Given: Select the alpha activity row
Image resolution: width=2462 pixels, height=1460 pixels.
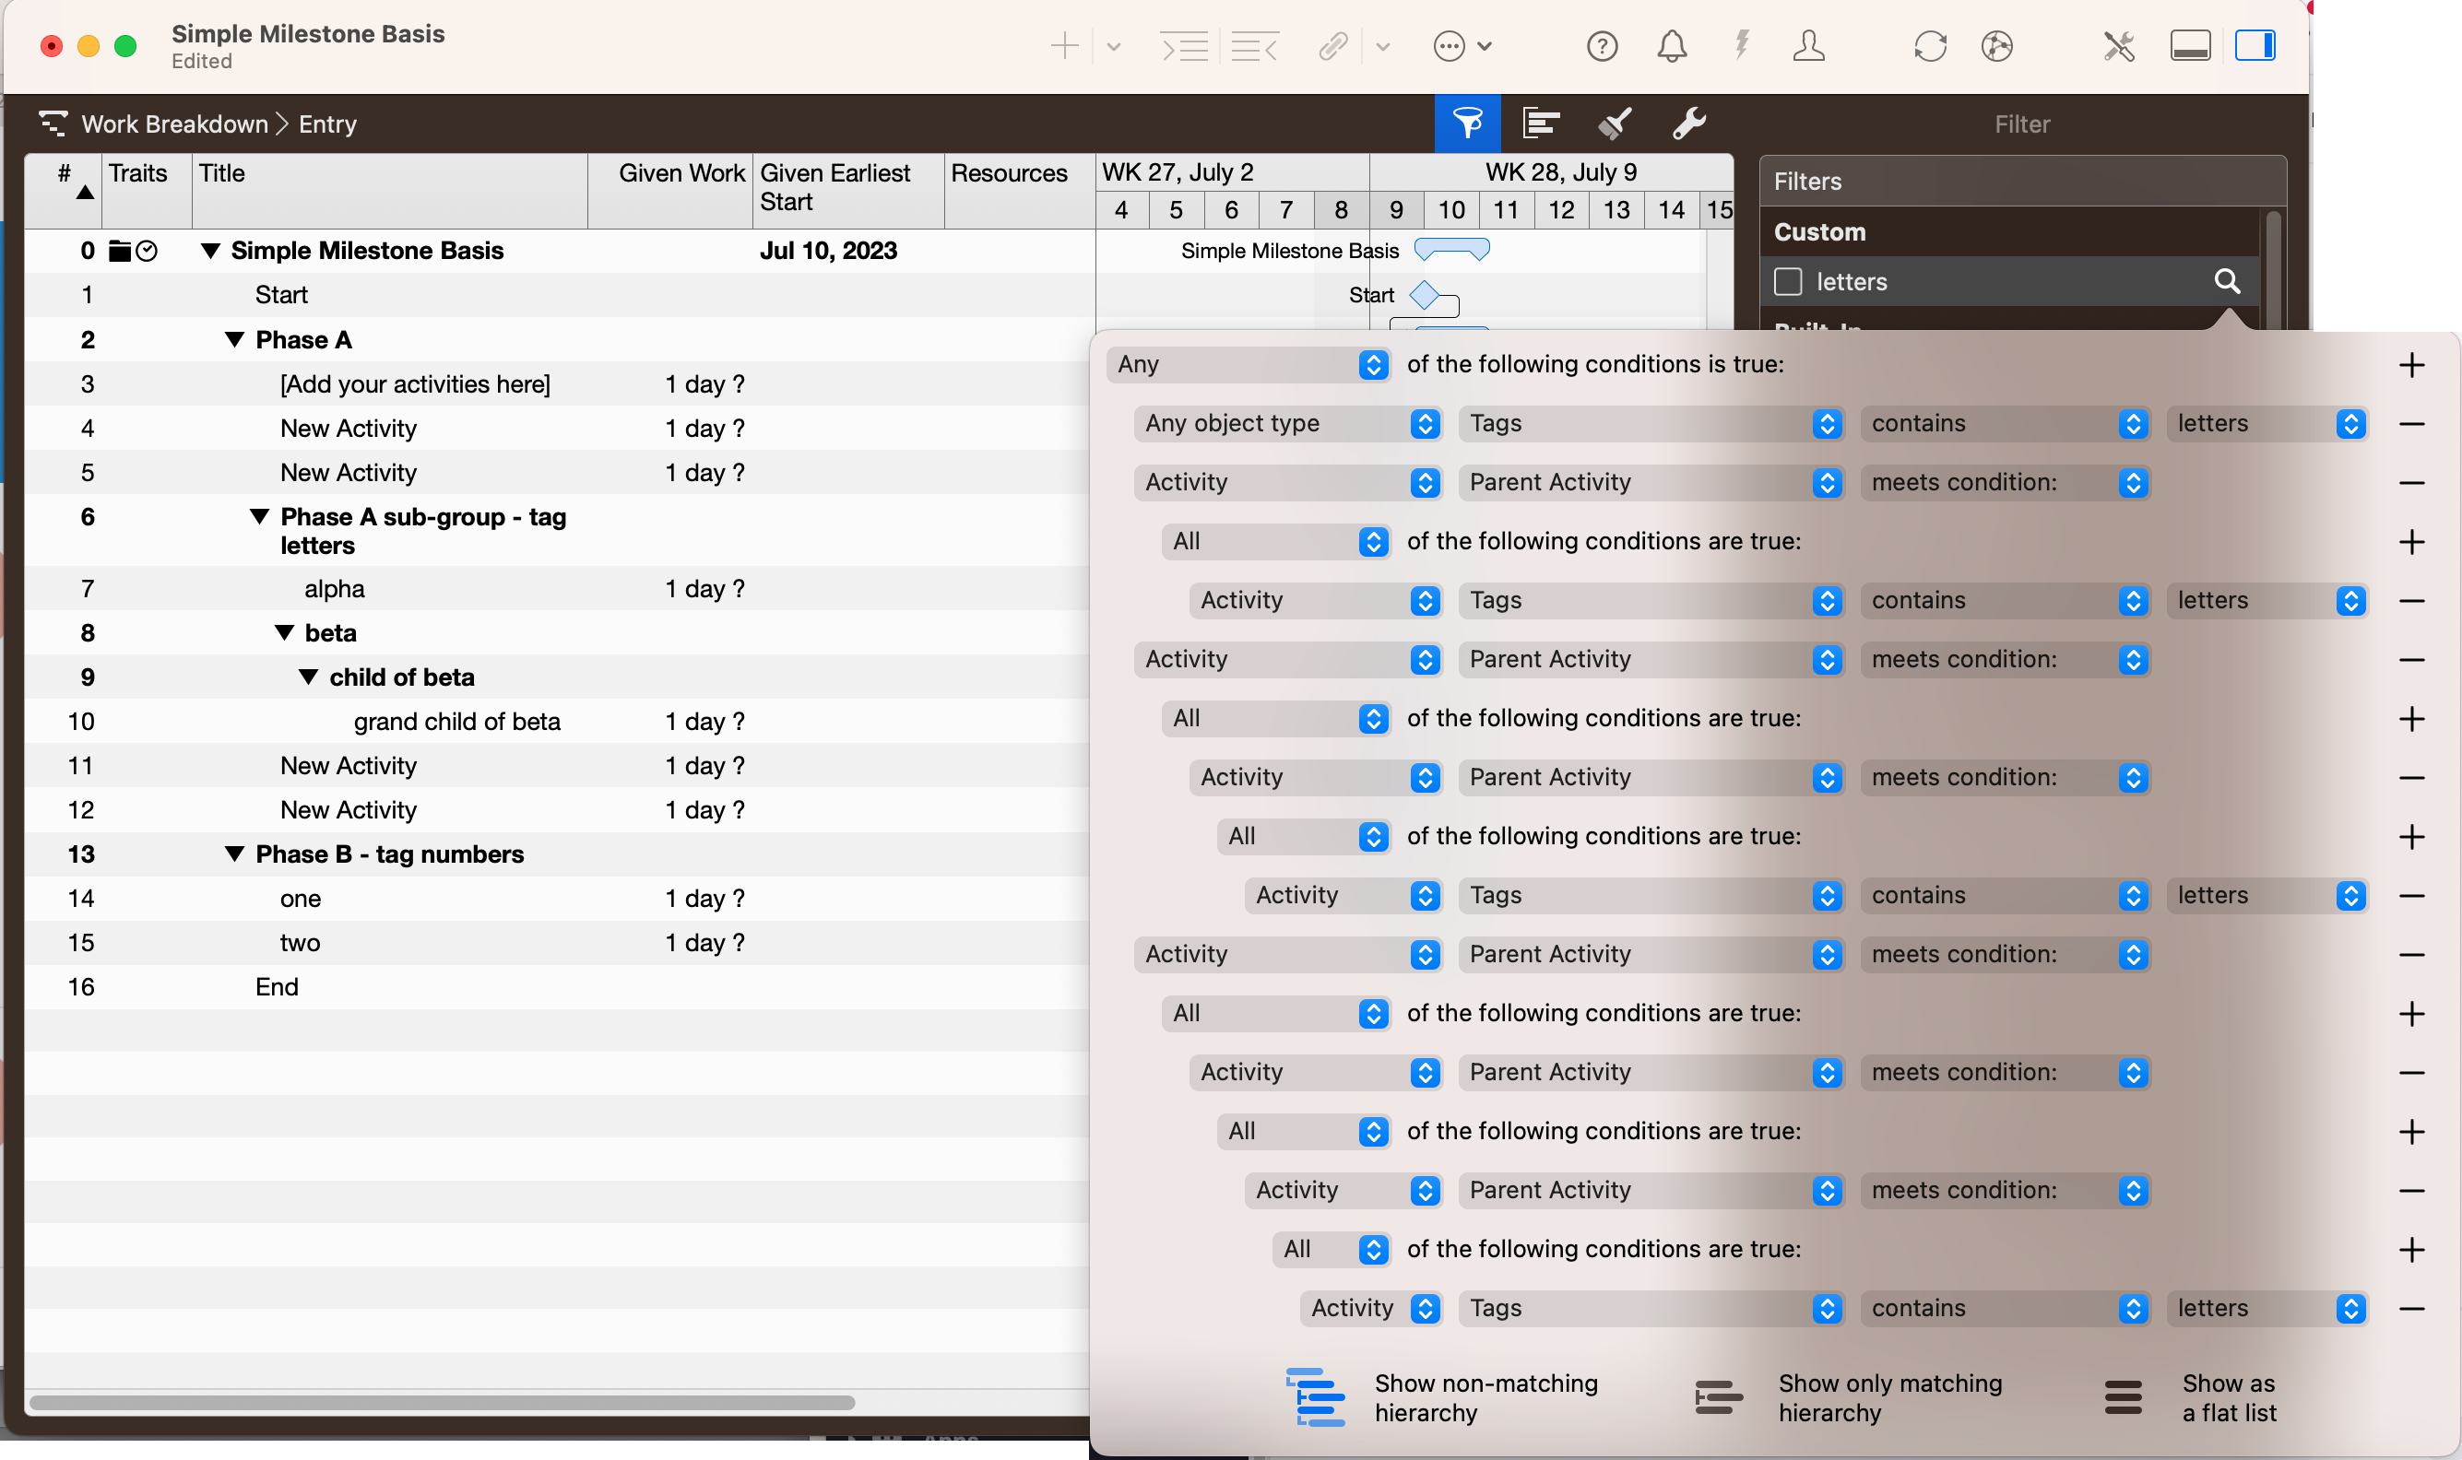Looking at the screenshot, I should [559, 588].
